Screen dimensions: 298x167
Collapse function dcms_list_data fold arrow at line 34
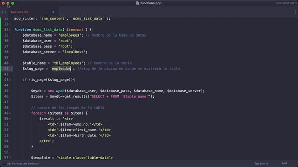[x=10, y=30]
